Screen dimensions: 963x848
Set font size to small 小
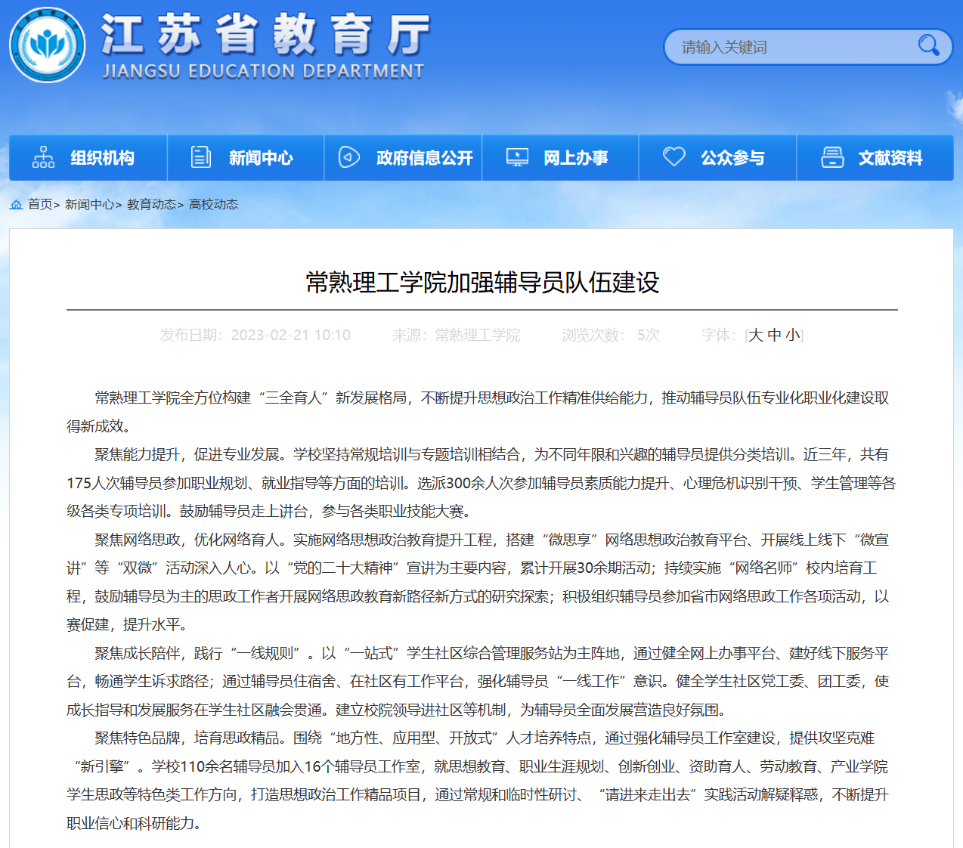pos(792,335)
